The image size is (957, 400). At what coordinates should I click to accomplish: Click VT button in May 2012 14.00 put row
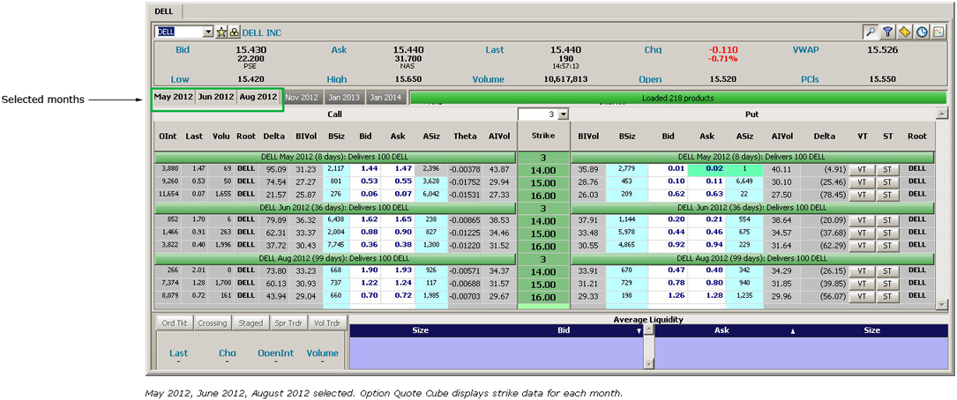[x=862, y=169]
